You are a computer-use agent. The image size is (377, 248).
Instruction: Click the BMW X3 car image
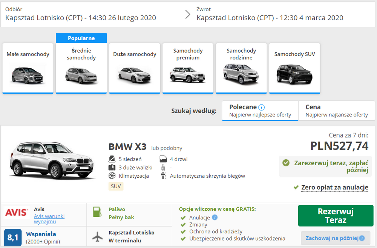point(52,160)
